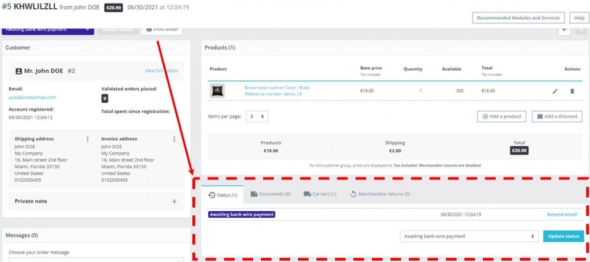Image resolution: width=590 pixels, height=262 pixels.
Task: Open Brown bear cushion Color : Black link
Action: (x=277, y=88)
